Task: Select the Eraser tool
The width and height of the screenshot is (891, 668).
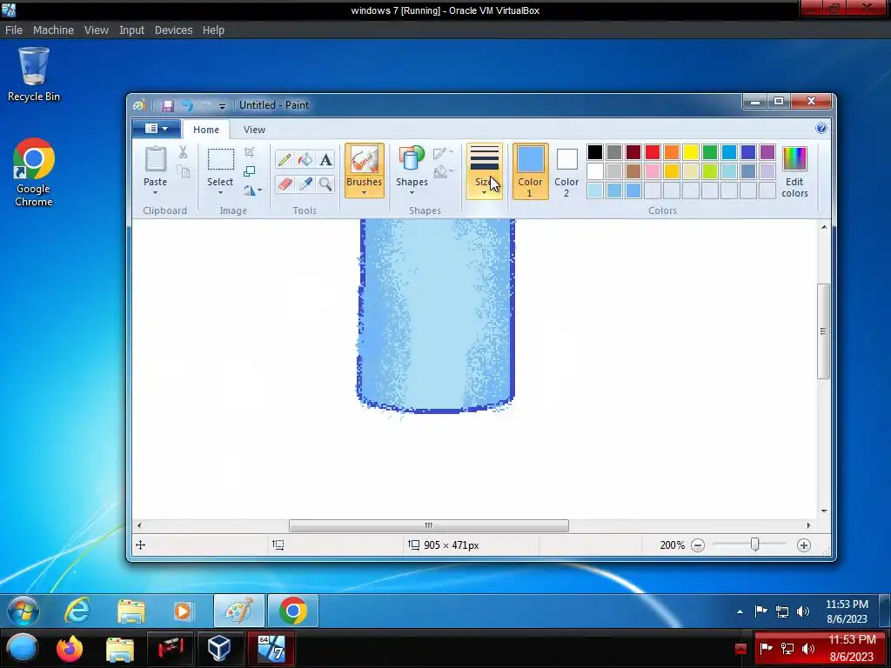Action: coord(285,184)
